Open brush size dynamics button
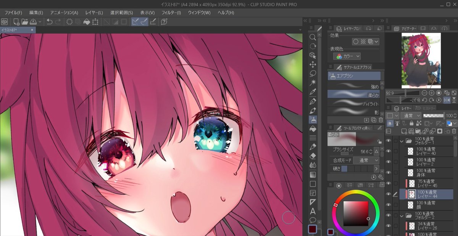The width and height of the screenshot is (458, 236). click(x=376, y=152)
